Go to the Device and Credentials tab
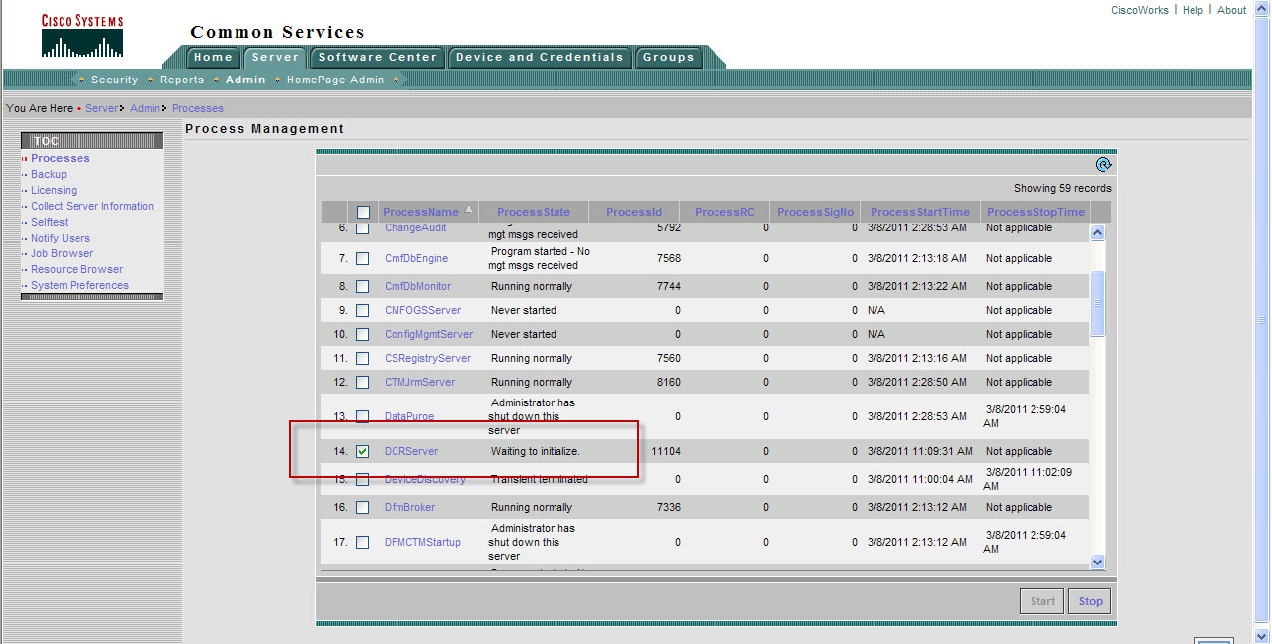Image resolution: width=1272 pixels, height=644 pixels. coord(540,58)
